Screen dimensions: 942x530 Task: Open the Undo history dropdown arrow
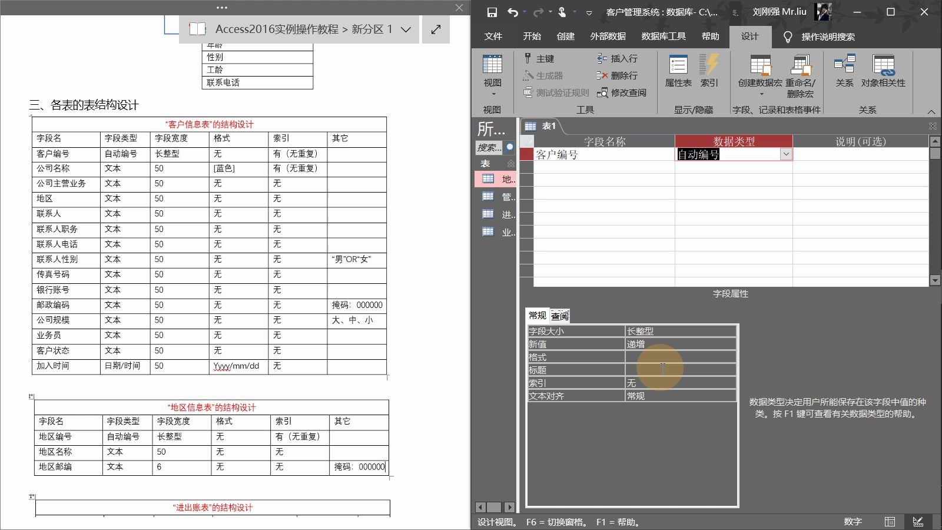pyautogui.click(x=524, y=12)
